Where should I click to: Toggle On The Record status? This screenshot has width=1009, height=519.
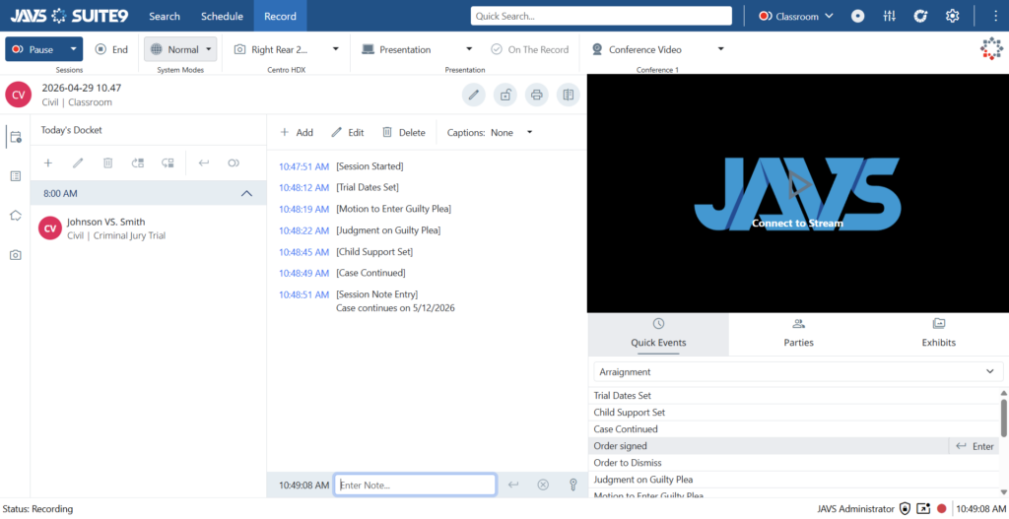[x=529, y=49]
